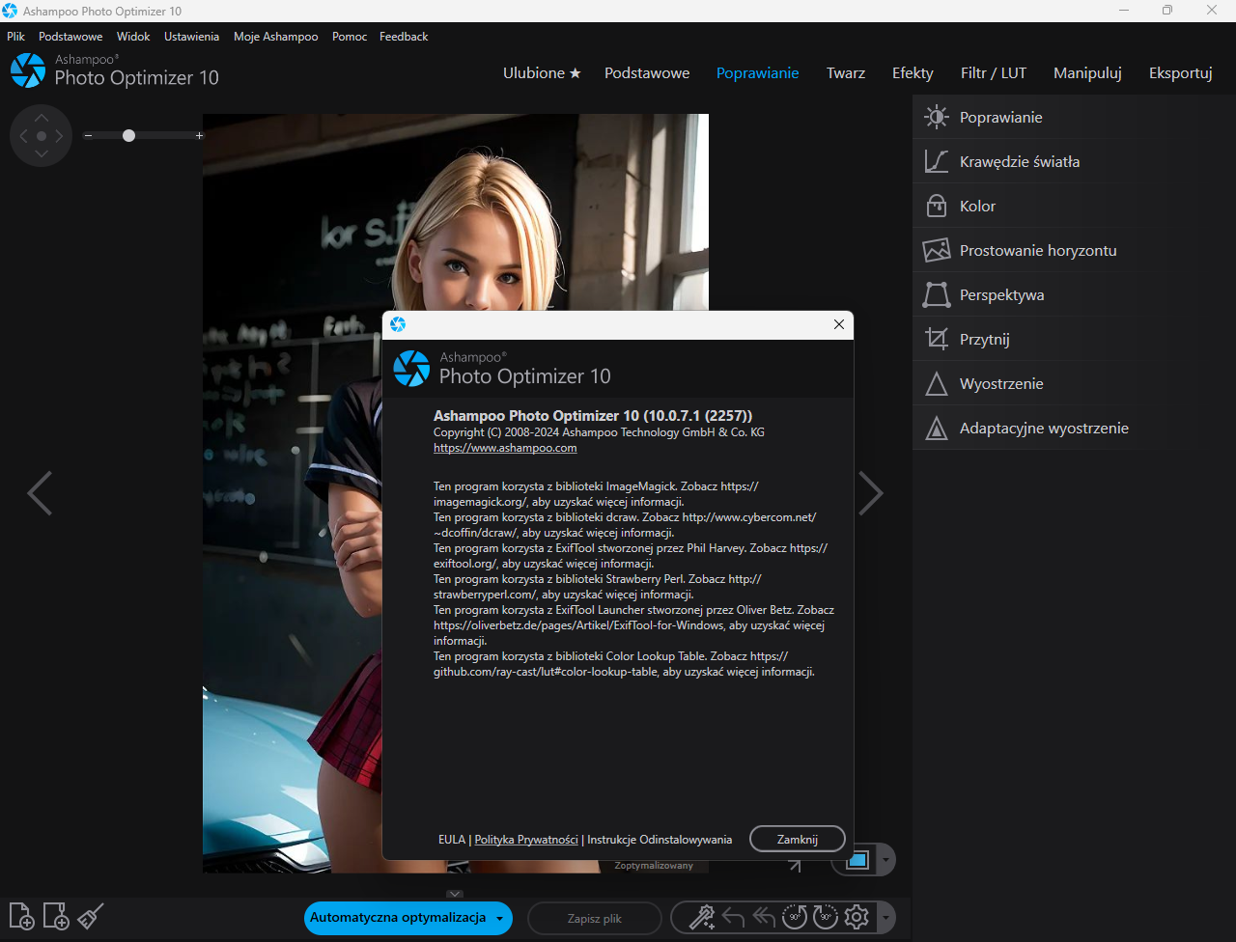Image resolution: width=1236 pixels, height=942 pixels.
Task: Click the add file icon at bottom left
Action: [21, 916]
